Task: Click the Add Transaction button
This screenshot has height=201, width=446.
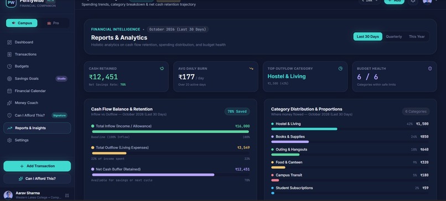Action: [x=37, y=166]
